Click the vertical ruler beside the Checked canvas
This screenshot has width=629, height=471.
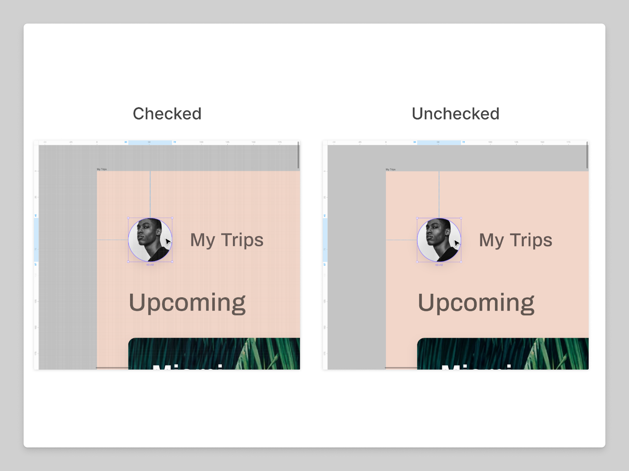[36, 294]
